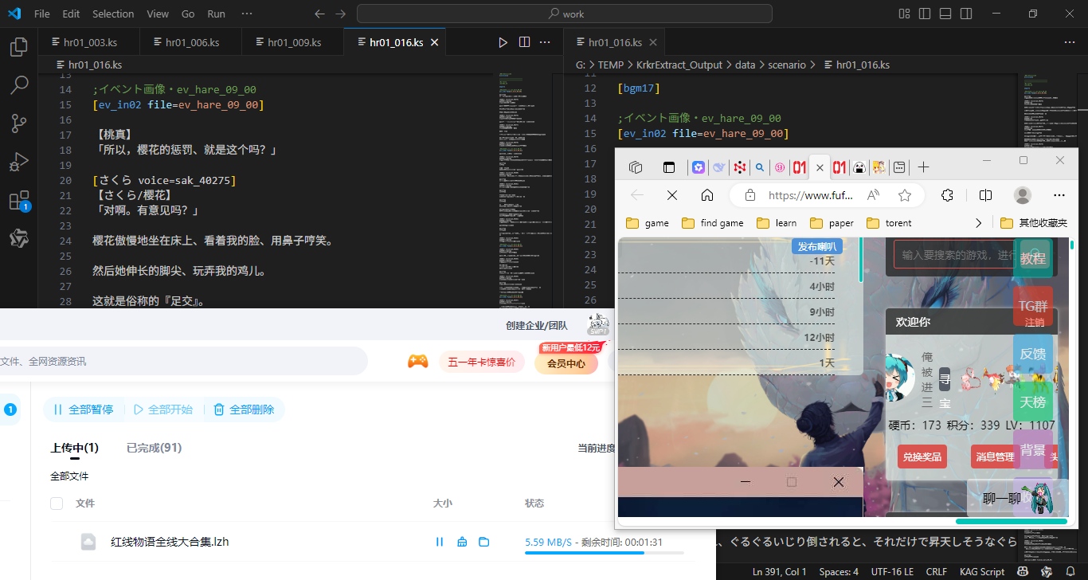Switch to the hr01_006.ks tab
This screenshot has width=1088, height=580.
click(192, 42)
